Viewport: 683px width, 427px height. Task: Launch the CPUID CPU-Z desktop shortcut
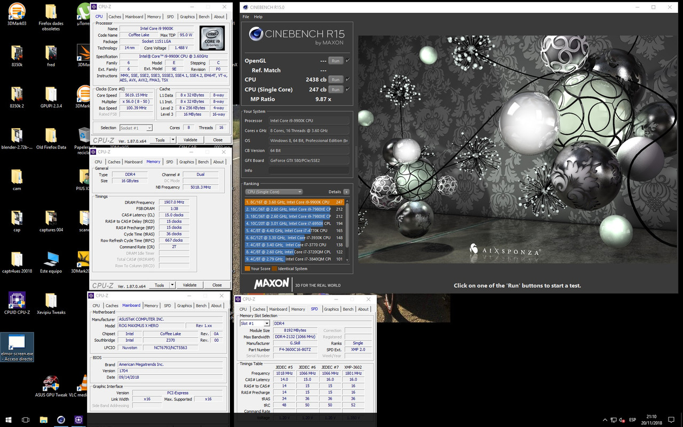(x=17, y=303)
